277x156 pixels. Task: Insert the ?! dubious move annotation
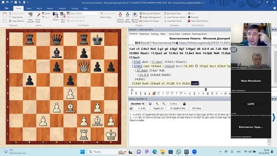[172, 94]
